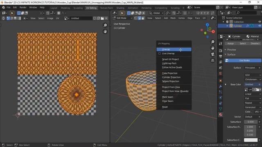Image resolution: width=262 pixels, height=147 pixels.
Task: Click the material Select button
Action: pos(243,44)
